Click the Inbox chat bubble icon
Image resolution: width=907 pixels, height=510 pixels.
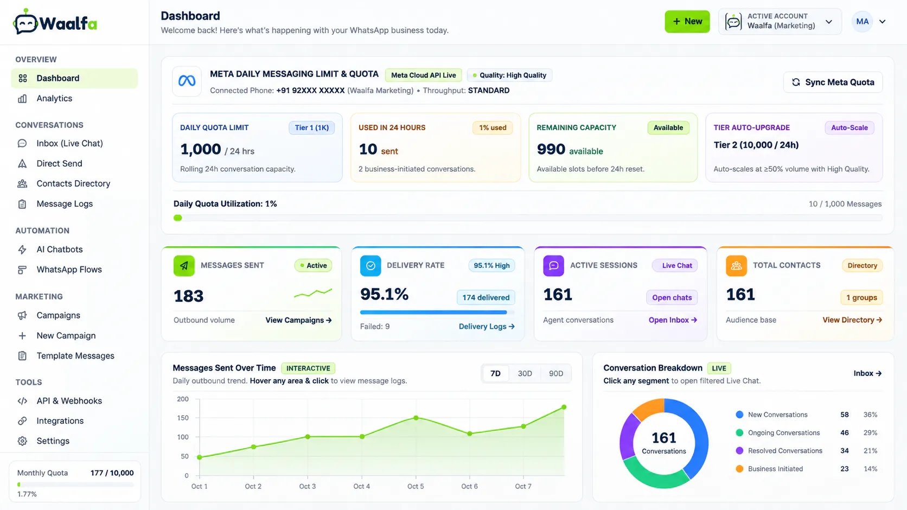tap(22, 143)
